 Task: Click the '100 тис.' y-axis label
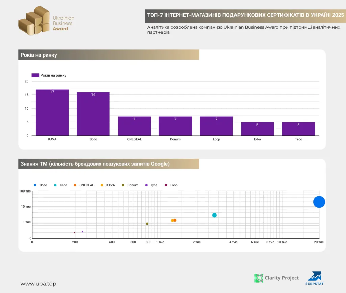(x=25, y=191)
